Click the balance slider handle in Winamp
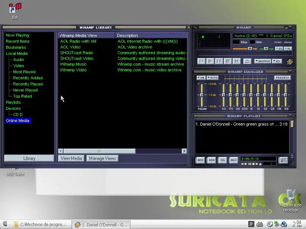 click(266, 49)
